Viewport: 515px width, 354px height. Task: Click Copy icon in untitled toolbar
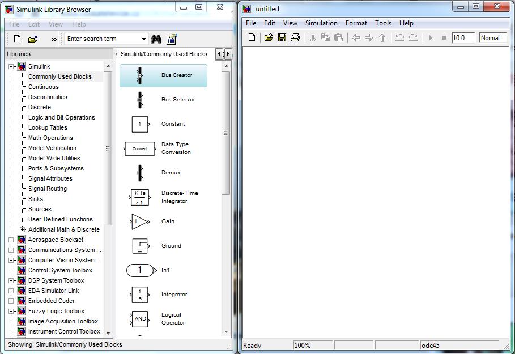[325, 37]
